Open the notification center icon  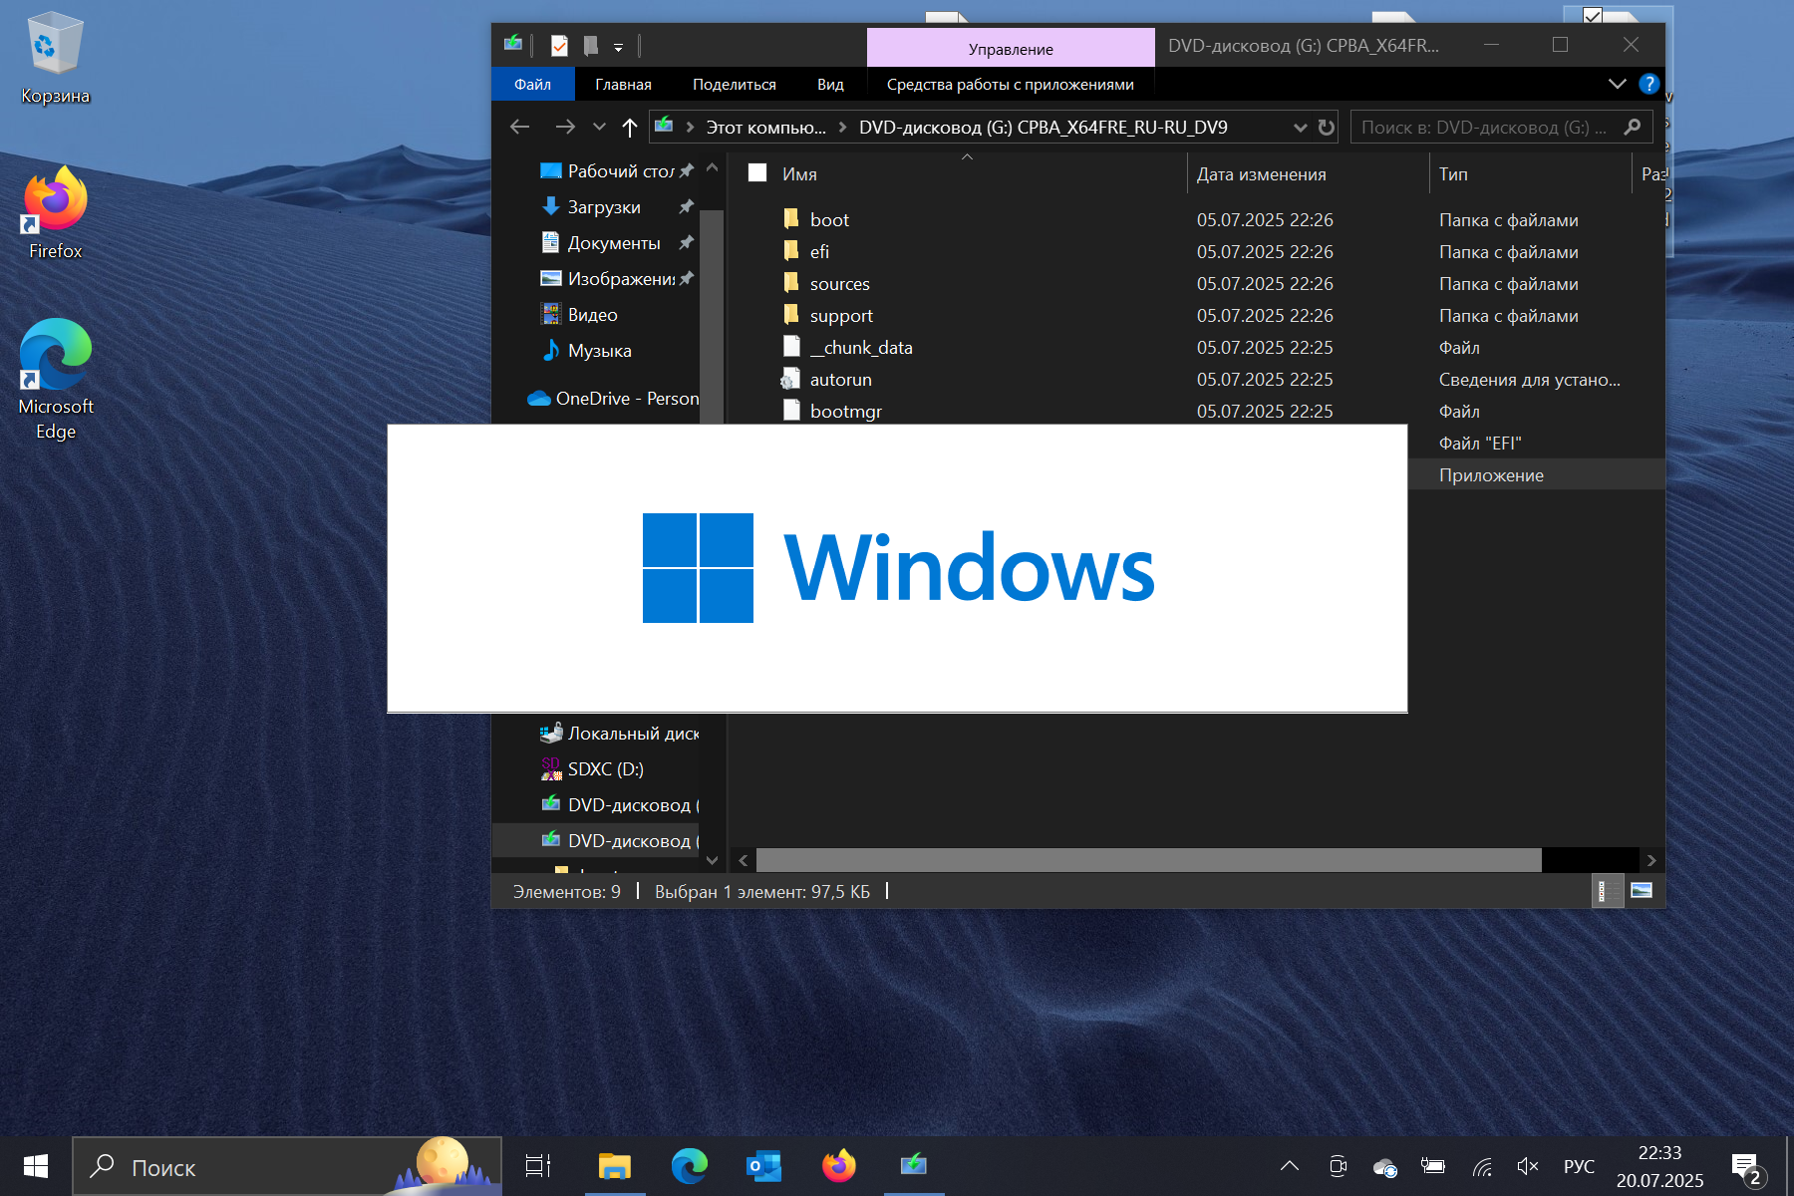click(x=1748, y=1168)
